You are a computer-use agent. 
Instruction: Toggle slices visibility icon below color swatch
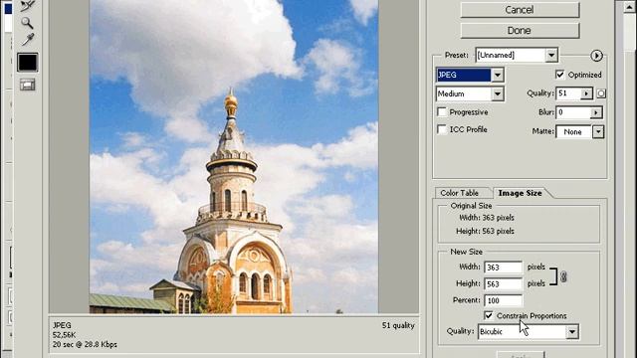pyautogui.click(x=28, y=85)
